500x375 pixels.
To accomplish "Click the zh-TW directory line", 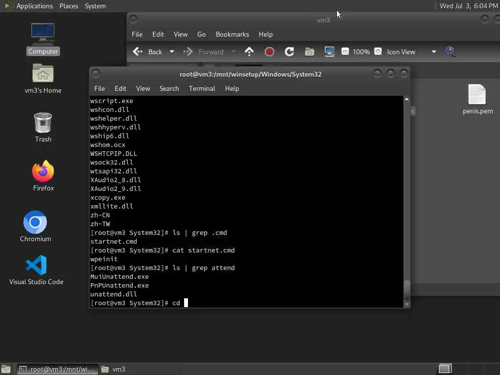I will tap(100, 224).
